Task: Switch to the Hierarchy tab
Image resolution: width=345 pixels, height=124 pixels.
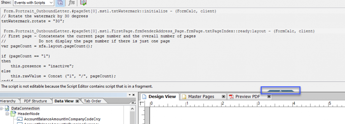Action: coord(8,101)
